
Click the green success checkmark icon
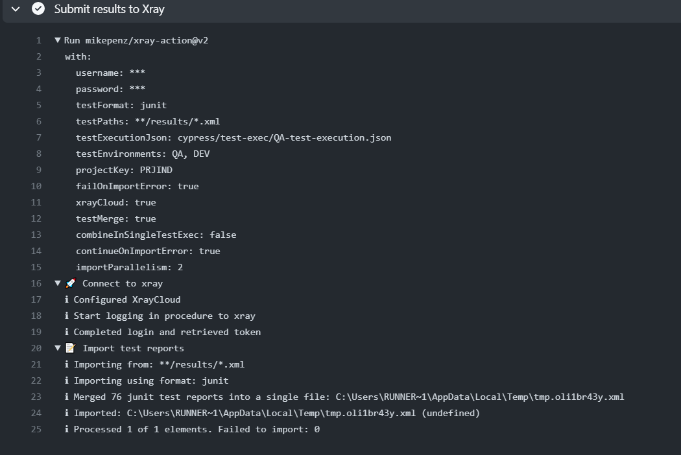click(38, 8)
